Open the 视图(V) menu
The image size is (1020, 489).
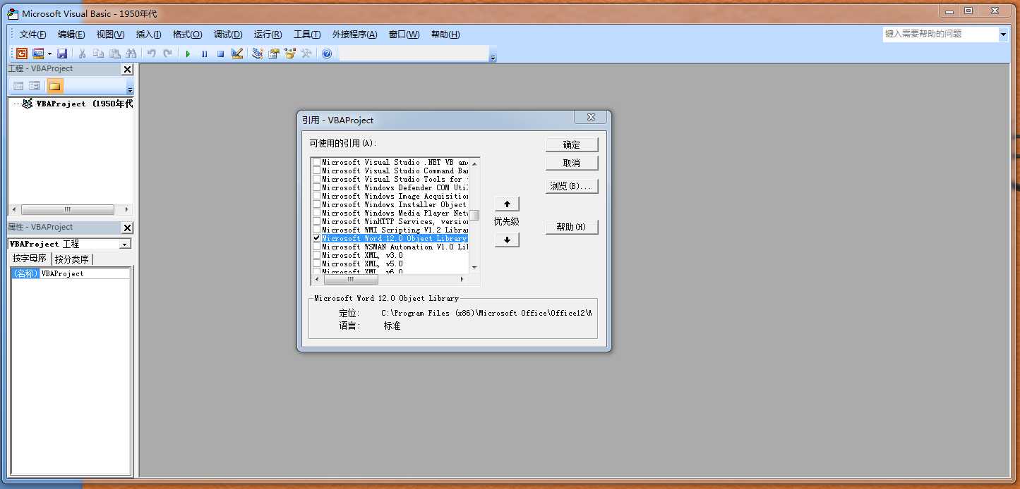[110, 35]
